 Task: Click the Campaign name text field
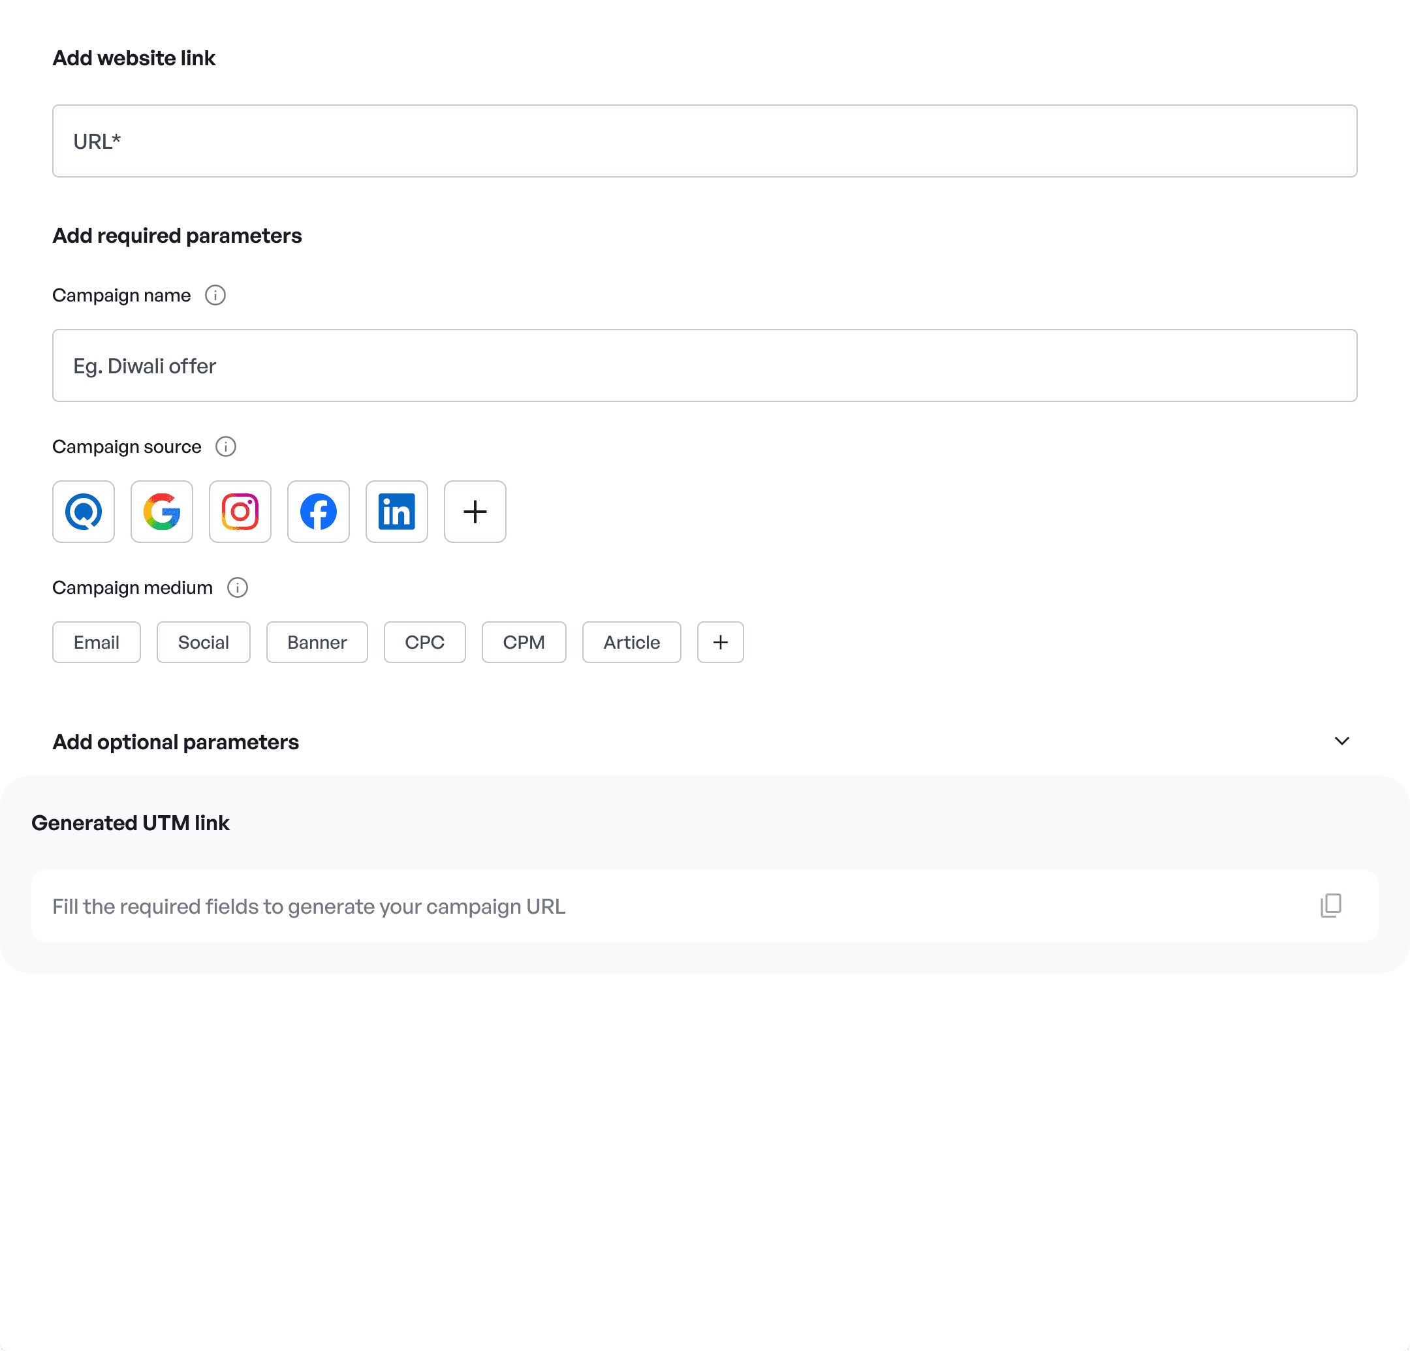[x=705, y=365]
